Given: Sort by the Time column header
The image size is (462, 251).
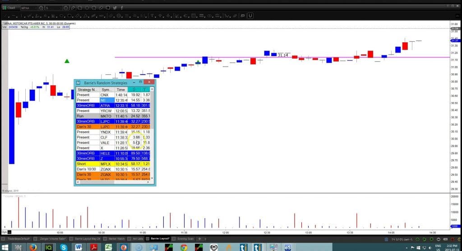Looking at the screenshot, I should click(121, 90).
